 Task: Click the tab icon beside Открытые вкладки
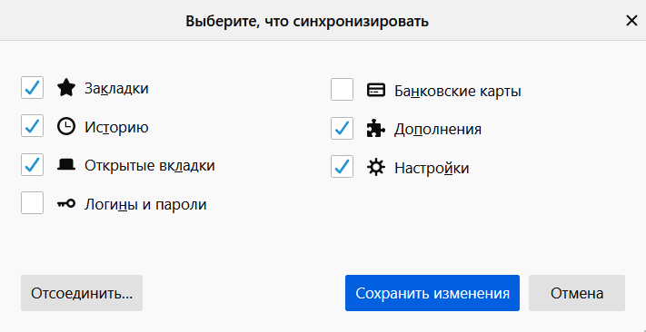(x=66, y=165)
